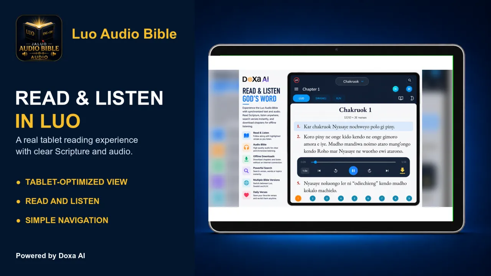Tap the video screen icon

point(401,98)
